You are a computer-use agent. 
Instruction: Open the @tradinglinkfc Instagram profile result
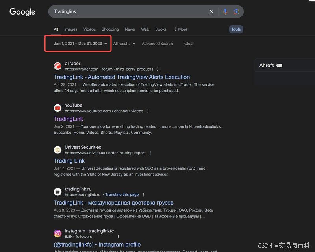click(97, 245)
